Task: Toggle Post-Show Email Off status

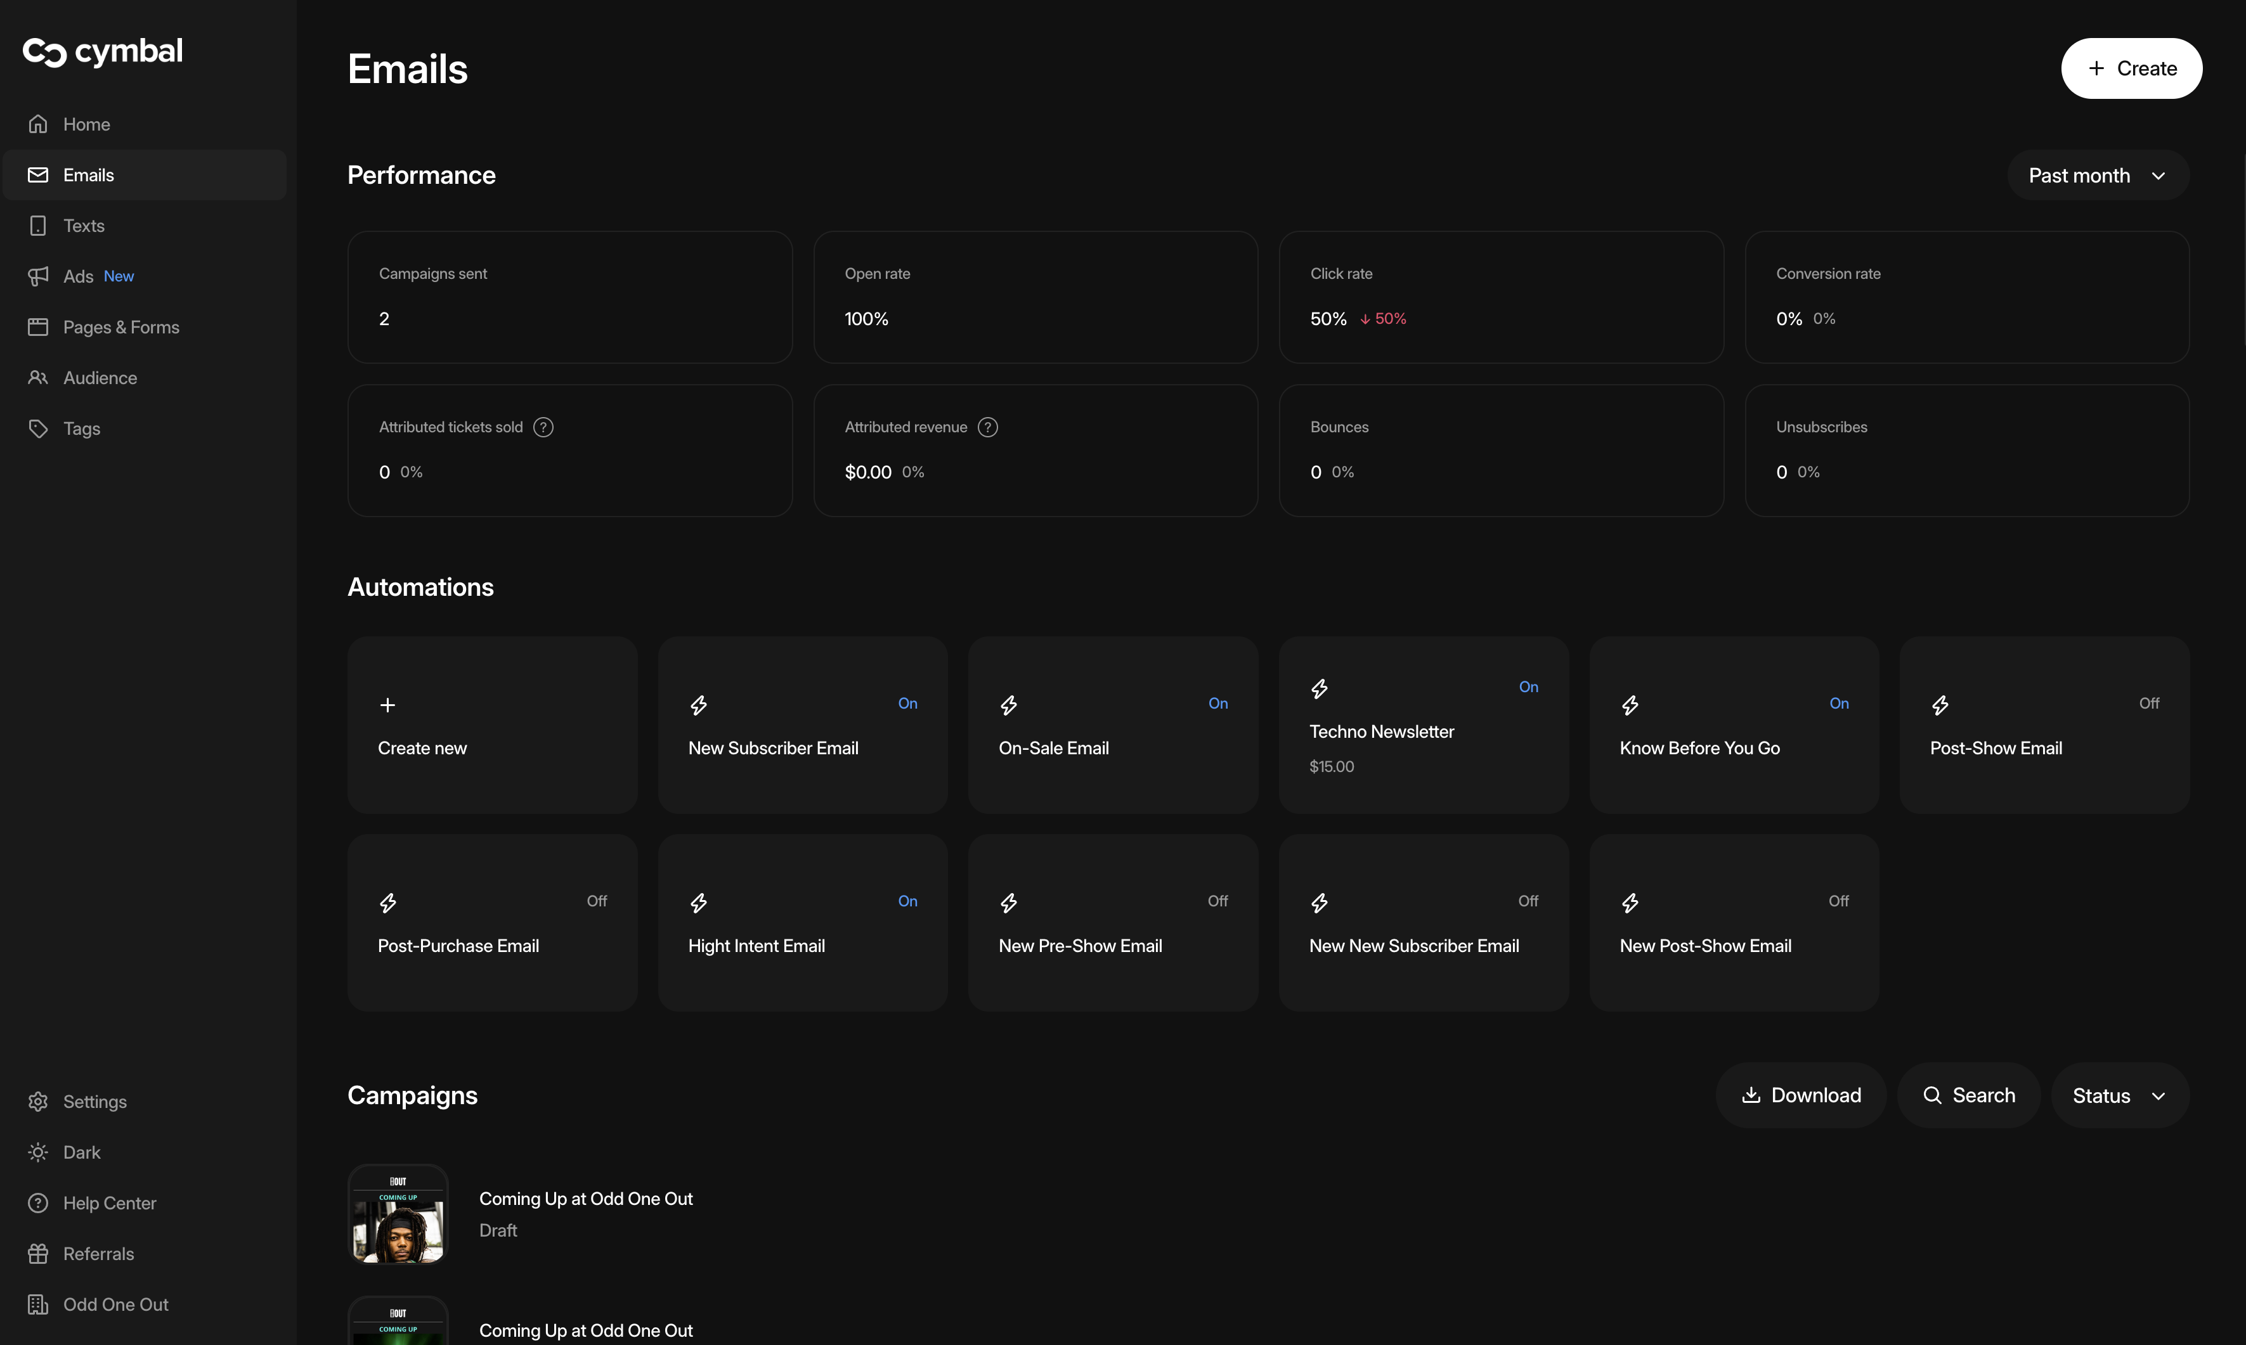Action: coord(2148,704)
